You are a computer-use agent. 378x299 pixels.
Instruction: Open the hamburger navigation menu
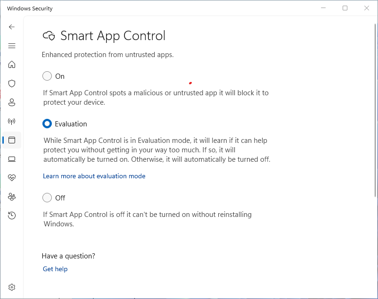12,46
